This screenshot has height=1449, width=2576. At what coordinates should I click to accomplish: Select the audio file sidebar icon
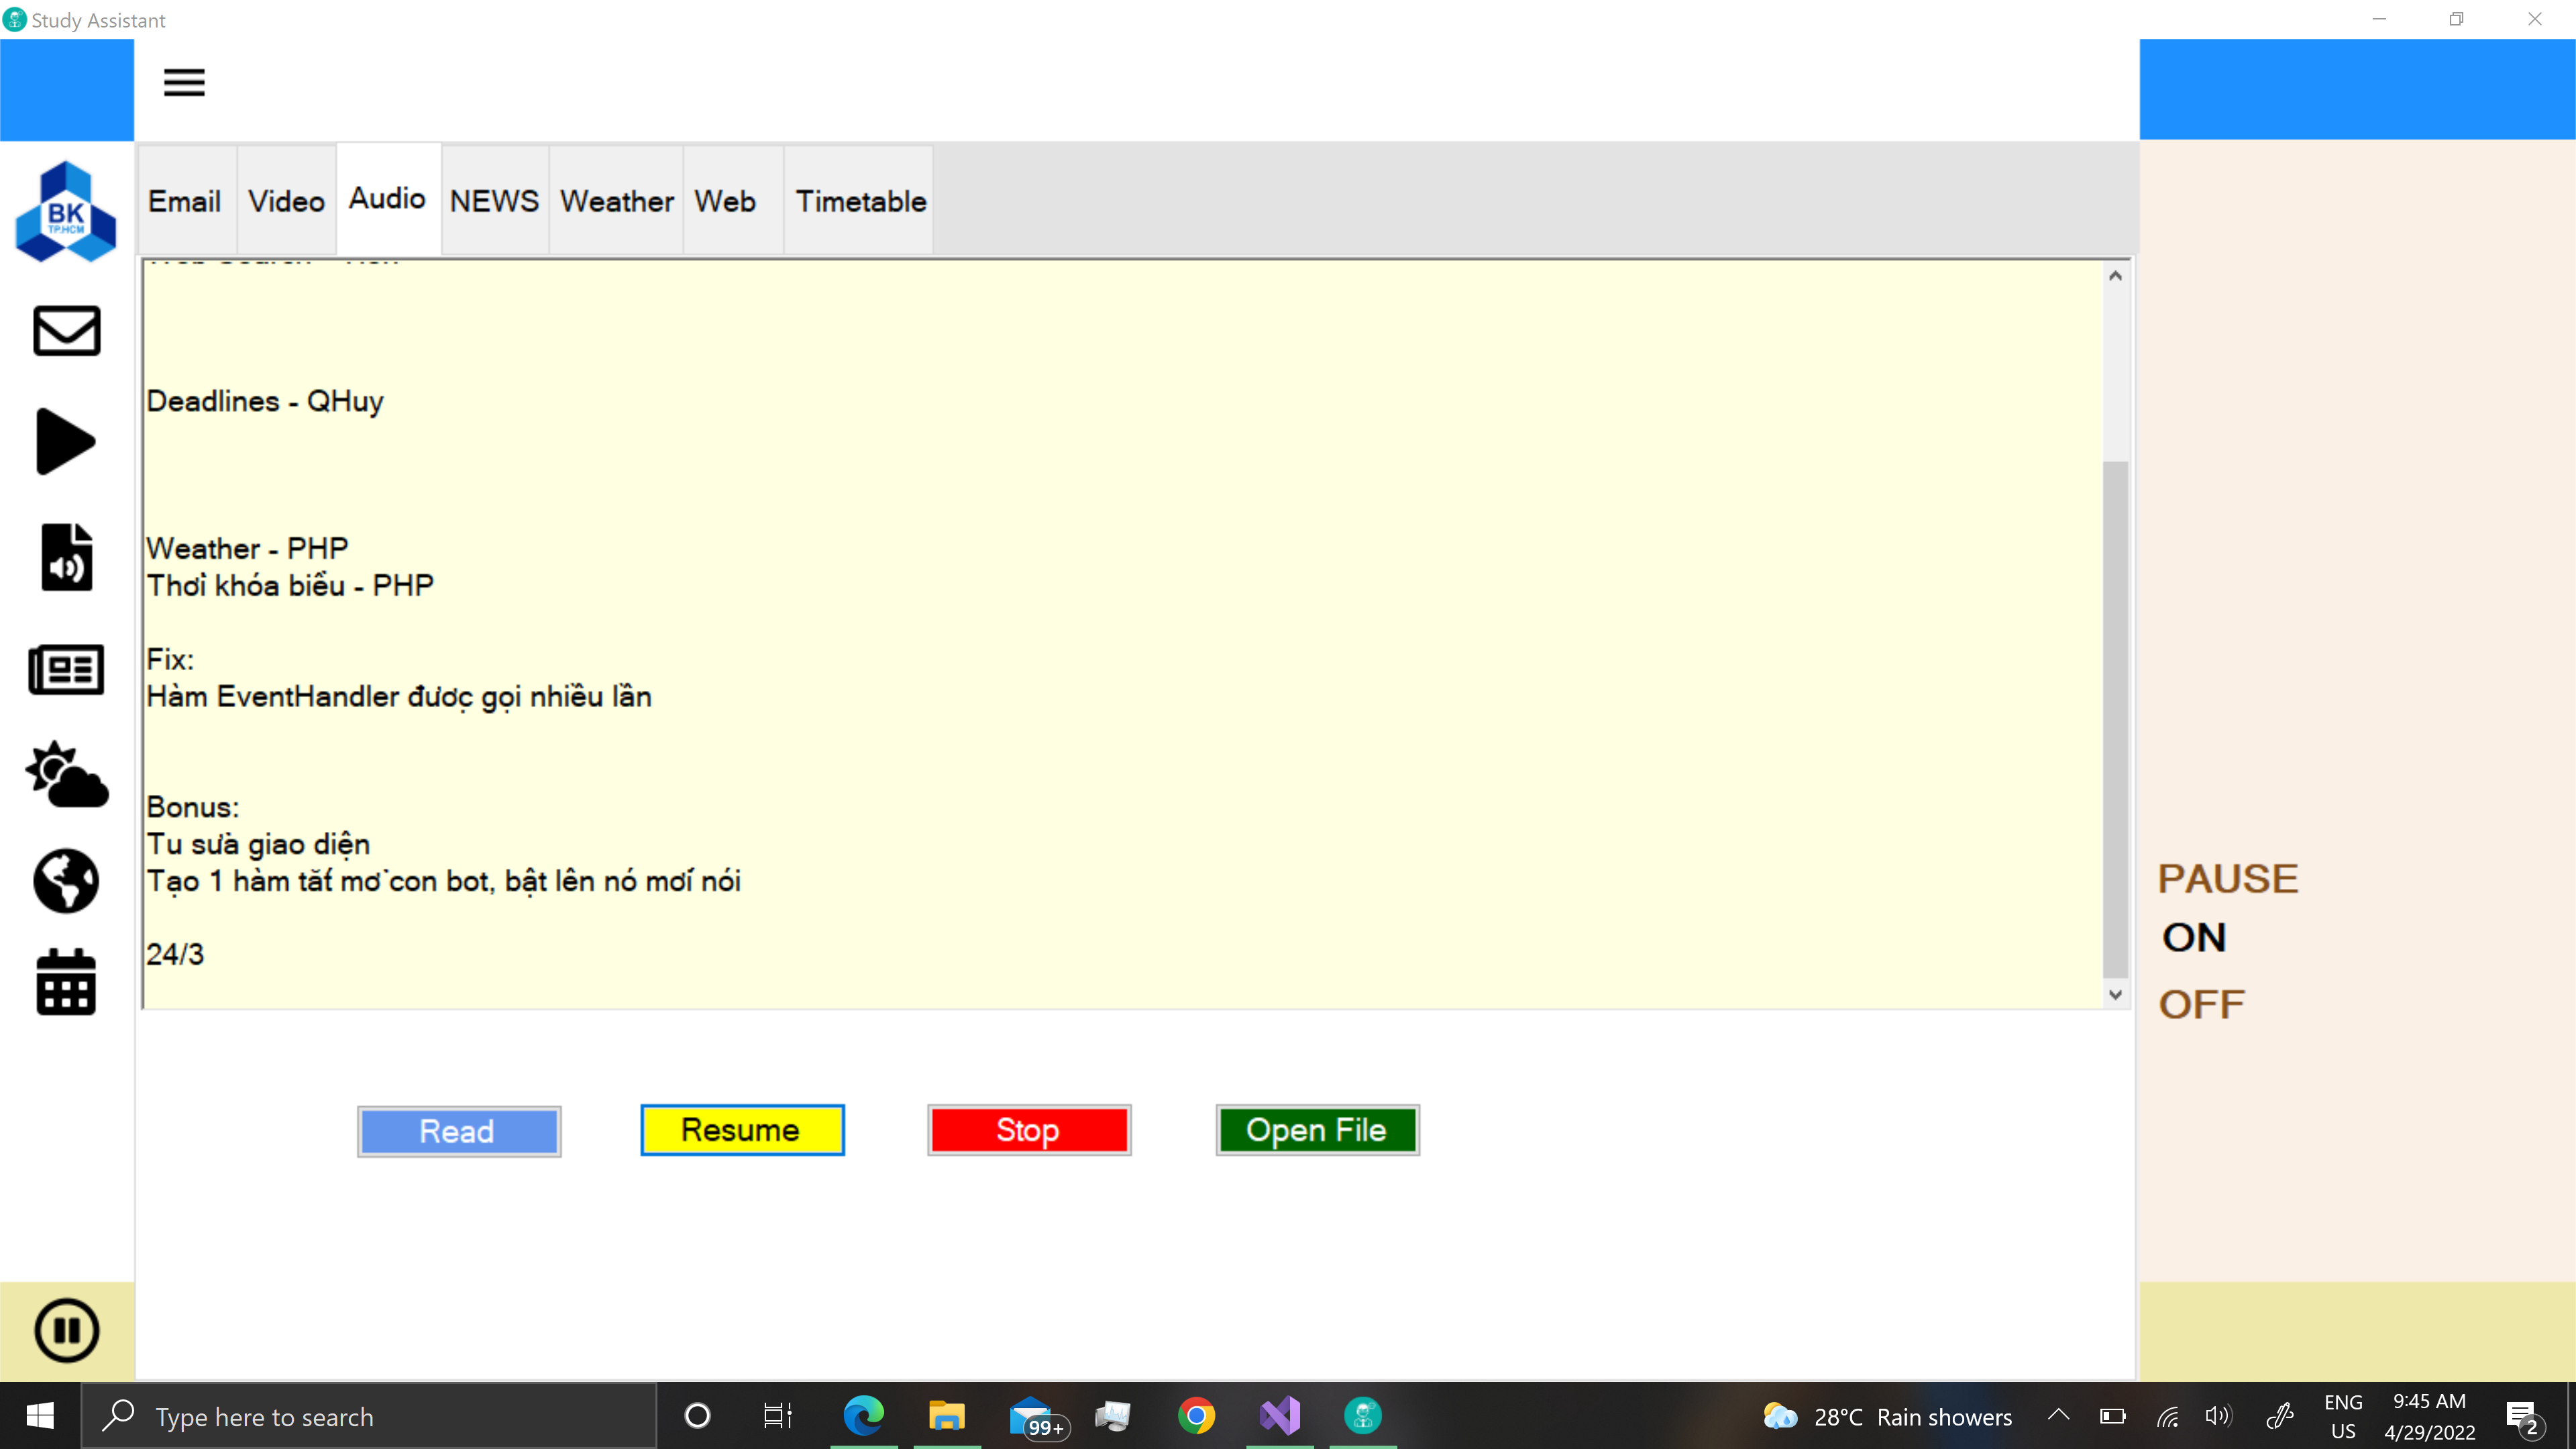67,557
